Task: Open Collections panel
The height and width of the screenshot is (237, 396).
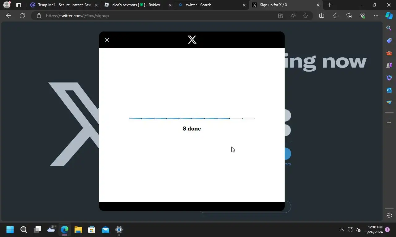Action: 349,16
